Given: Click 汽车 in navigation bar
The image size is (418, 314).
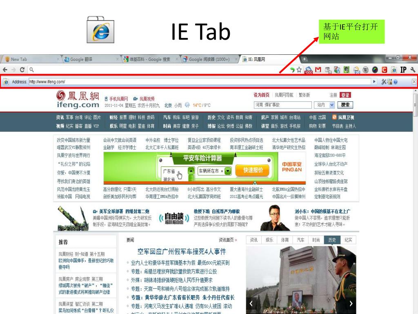Looking at the screenshot, I should pyautogui.click(x=167, y=117).
